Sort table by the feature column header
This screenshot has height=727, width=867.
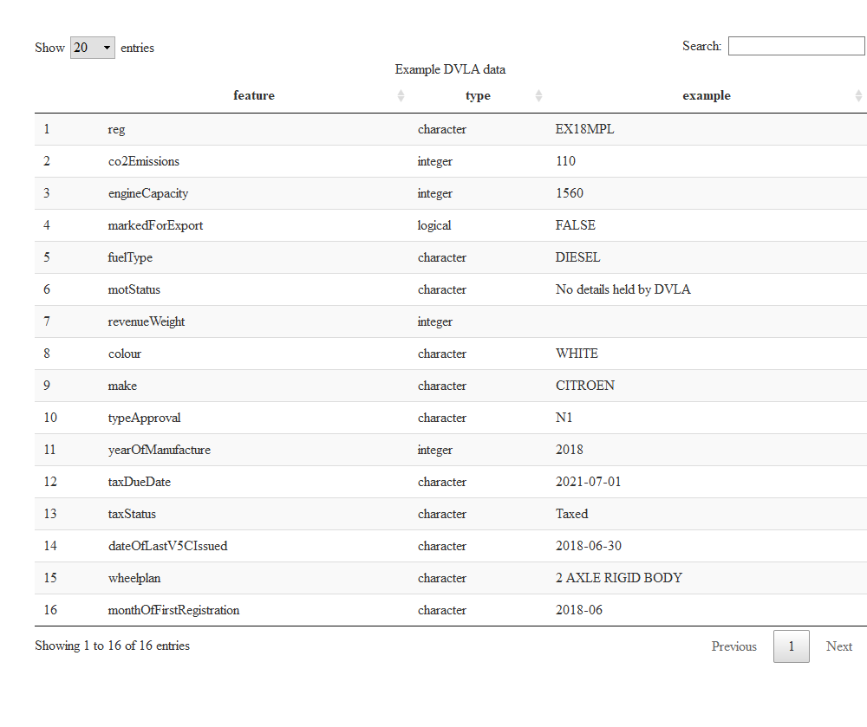click(x=254, y=95)
